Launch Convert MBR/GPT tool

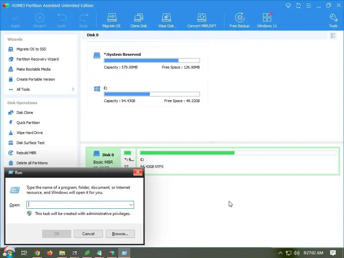tap(202, 20)
